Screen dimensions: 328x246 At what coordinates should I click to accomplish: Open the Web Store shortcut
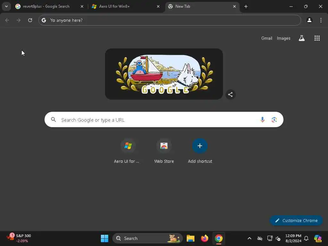click(x=164, y=151)
